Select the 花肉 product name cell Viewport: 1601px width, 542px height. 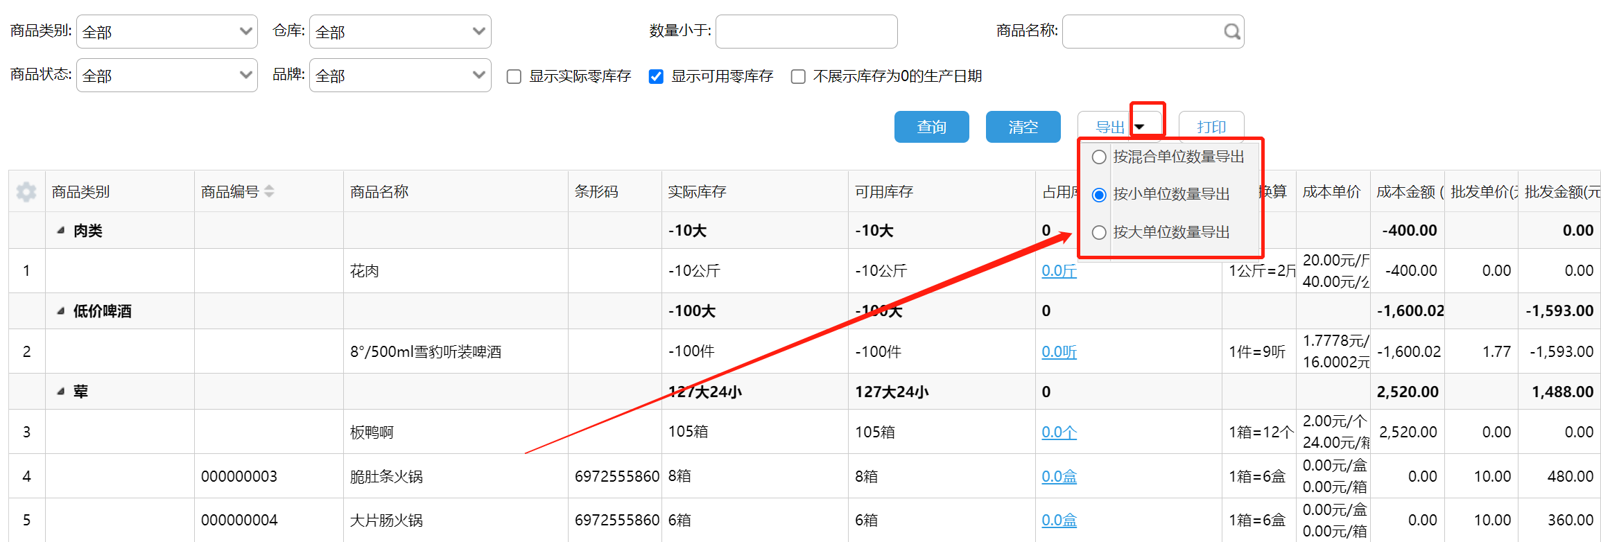click(x=456, y=271)
